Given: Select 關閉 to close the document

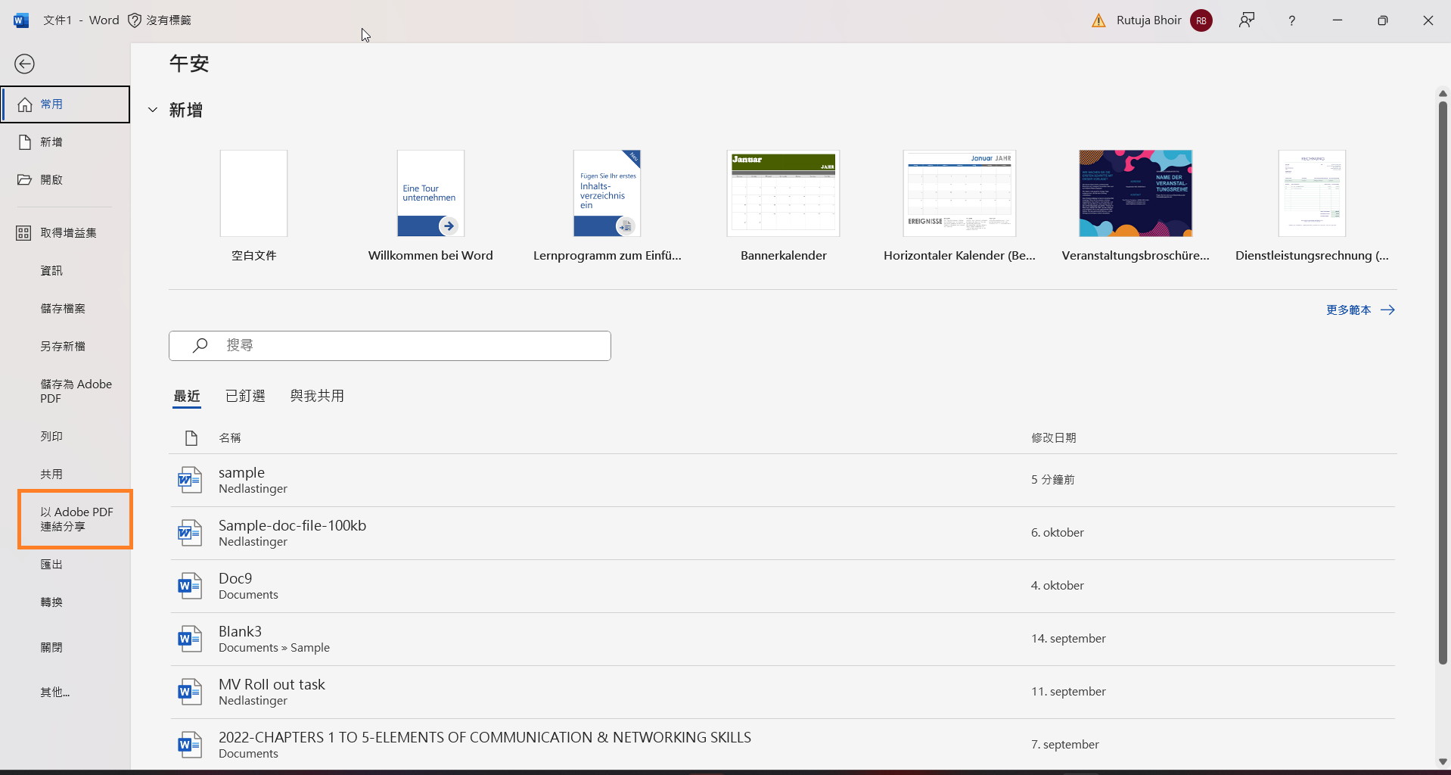Looking at the screenshot, I should click(51, 648).
